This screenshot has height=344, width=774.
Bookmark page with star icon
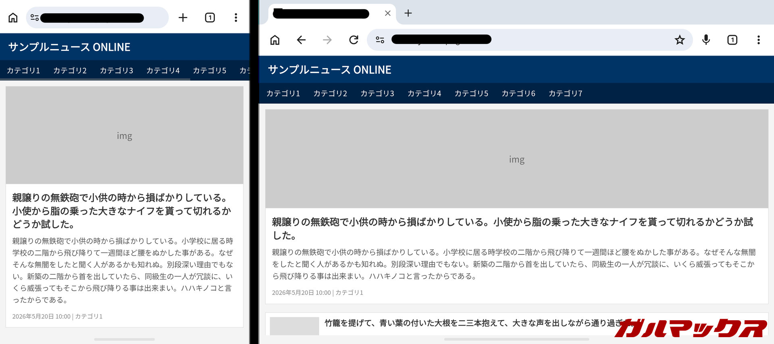pyautogui.click(x=680, y=40)
